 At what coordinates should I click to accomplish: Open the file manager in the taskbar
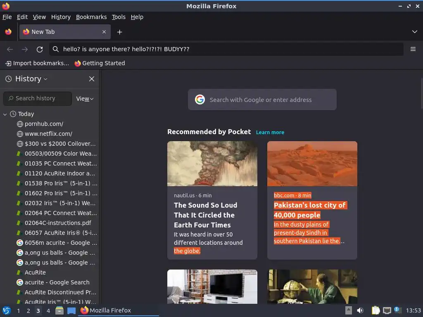(59, 310)
